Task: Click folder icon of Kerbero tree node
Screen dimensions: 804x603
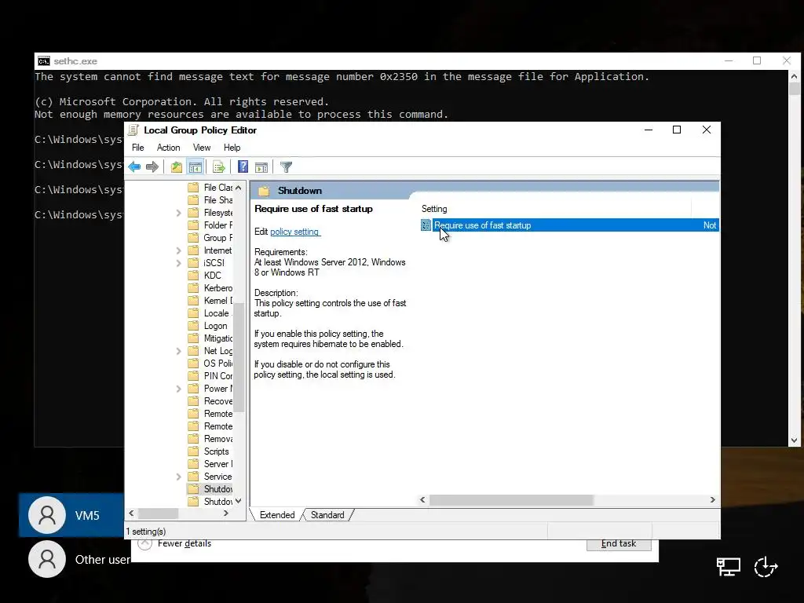Action: point(193,288)
